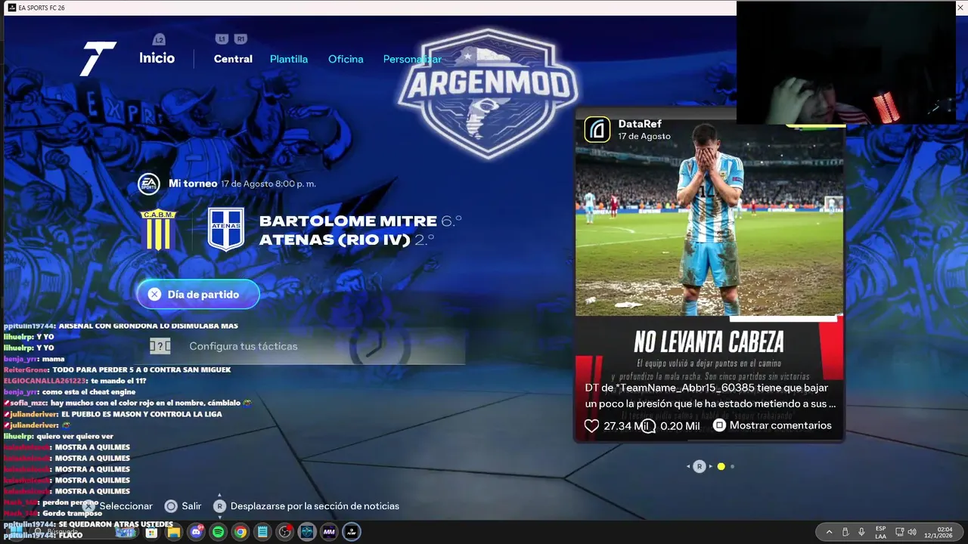Click the post text starting 'DT de *TeamName_Abbr15_60385'

pyautogui.click(x=710, y=396)
